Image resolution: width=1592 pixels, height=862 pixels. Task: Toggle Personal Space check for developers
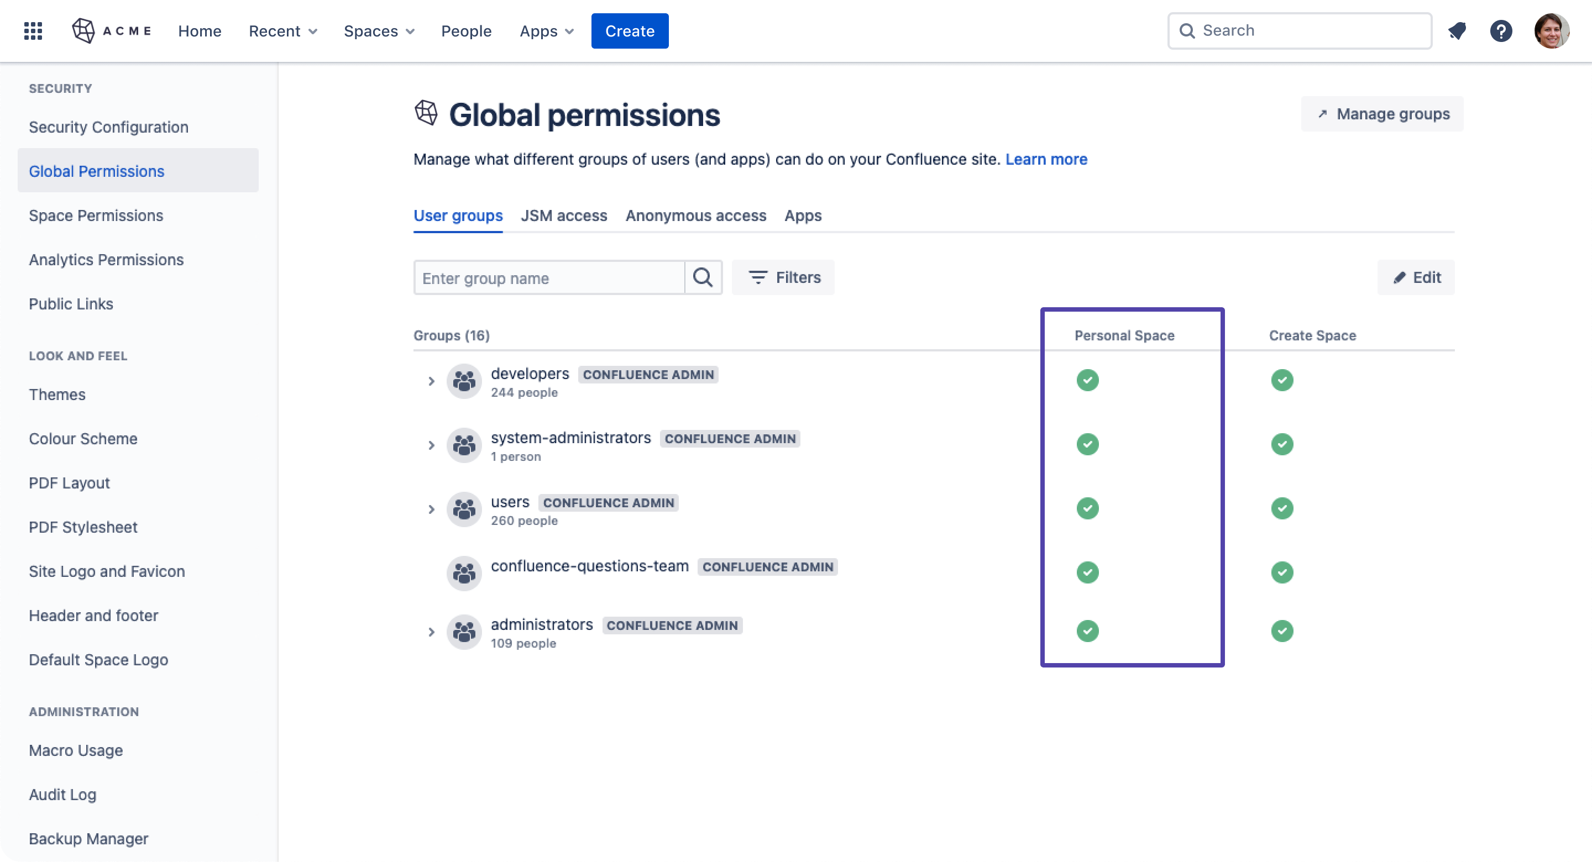tap(1087, 380)
